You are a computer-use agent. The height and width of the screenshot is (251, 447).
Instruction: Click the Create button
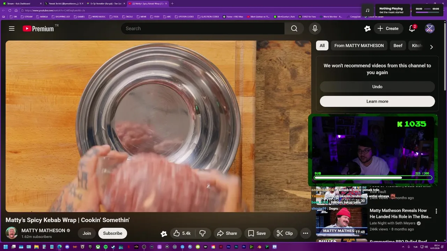[388, 29]
